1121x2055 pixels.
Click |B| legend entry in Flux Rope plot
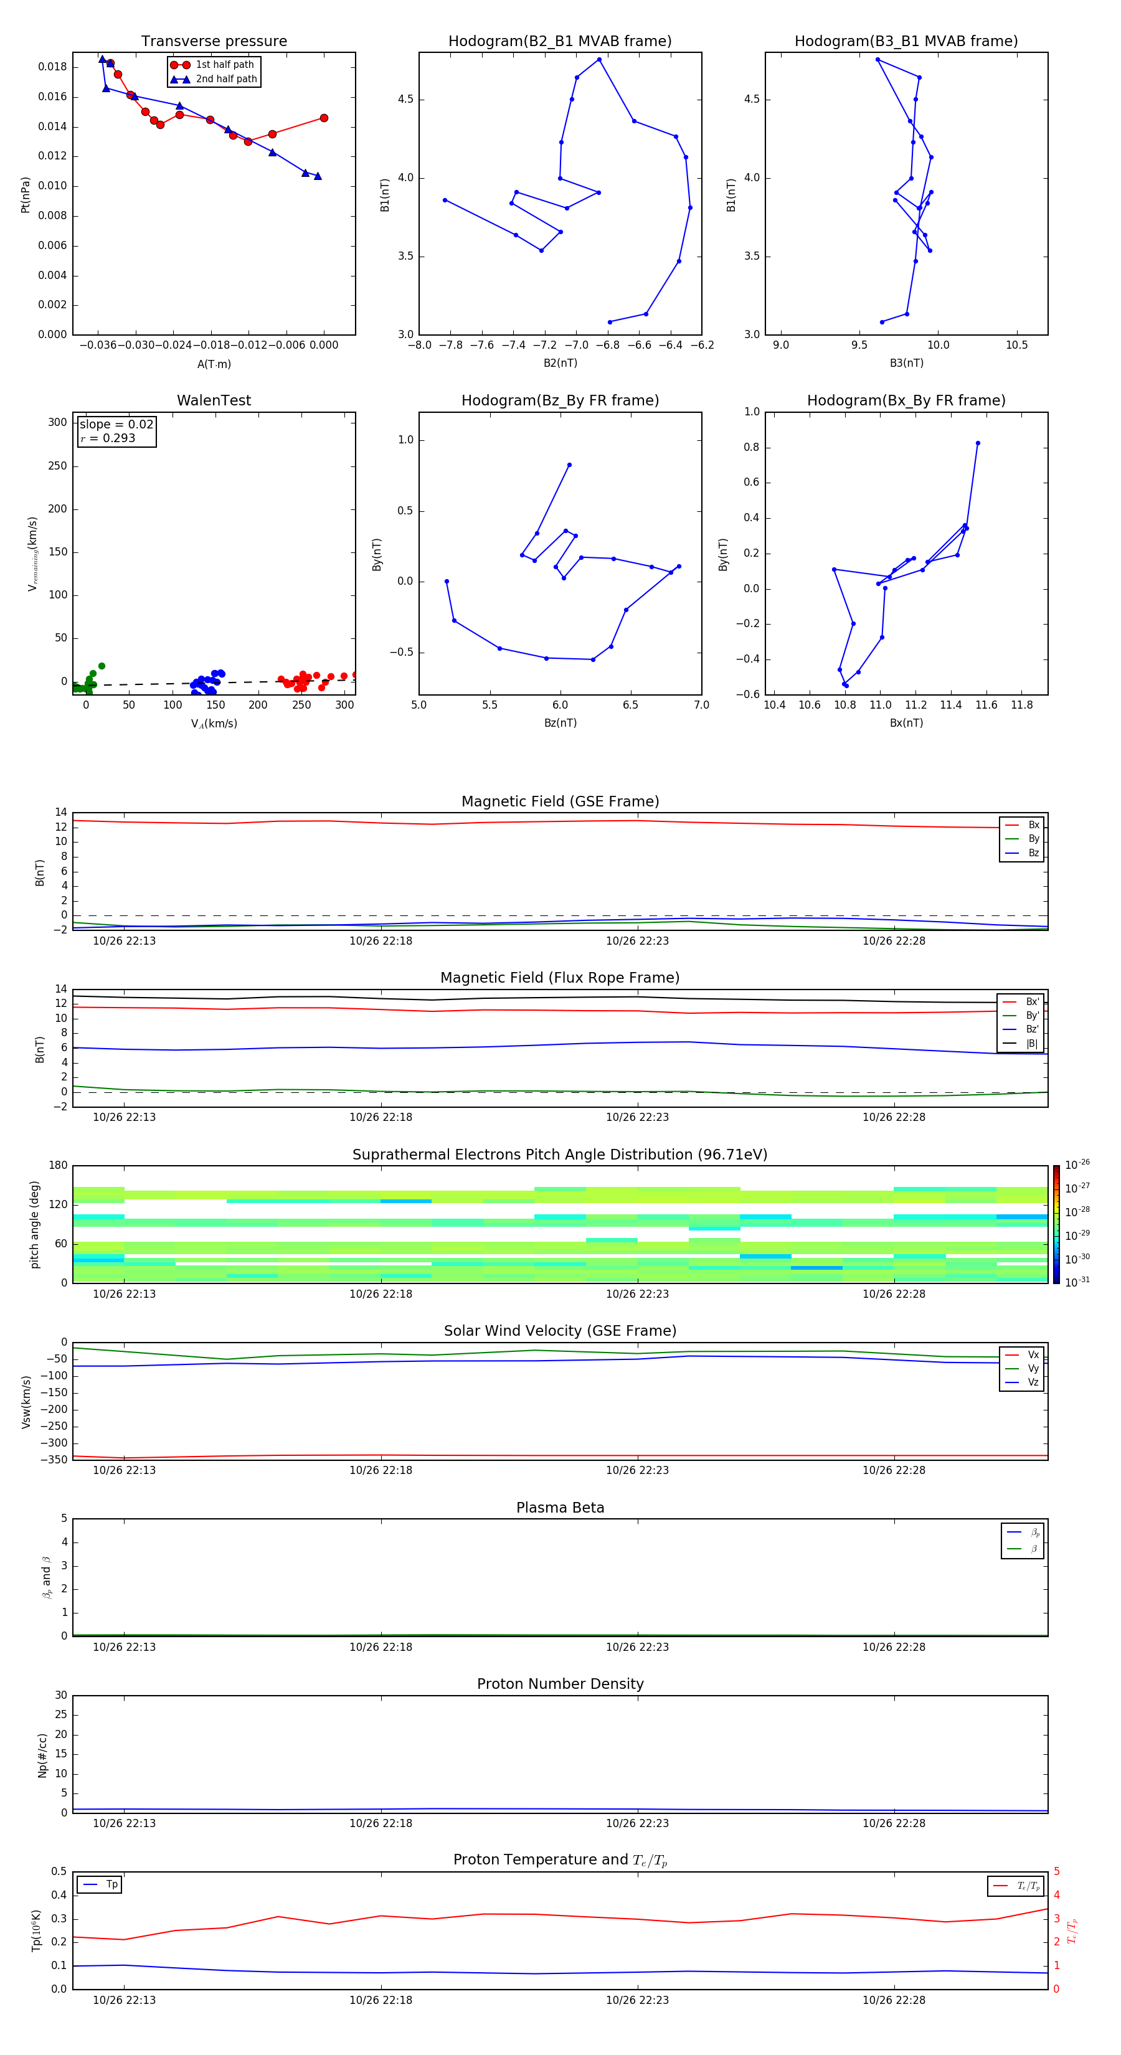point(1021,1044)
